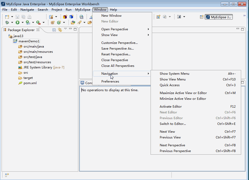Open the database bean dropdown arrow

point(56,17)
